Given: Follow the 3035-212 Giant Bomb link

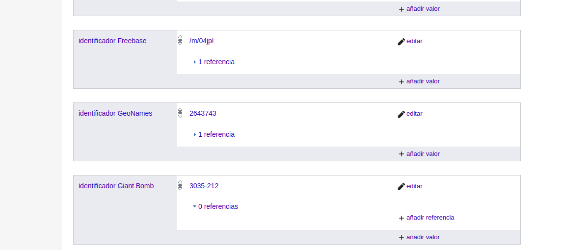Looking at the screenshot, I should (204, 186).
